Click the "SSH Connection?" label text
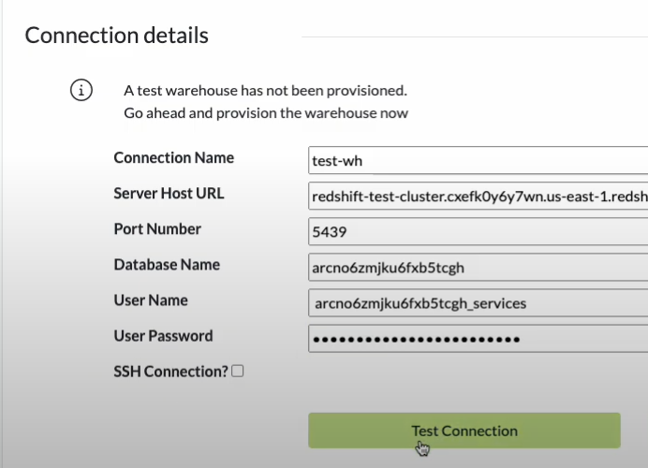The width and height of the screenshot is (648, 468). tap(170, 372)
